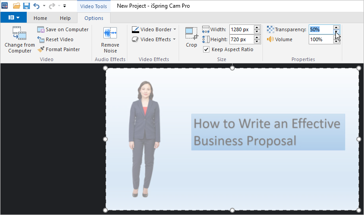
Task: Save the project with the floppy disk icon
Action: (x=26, y=5)
